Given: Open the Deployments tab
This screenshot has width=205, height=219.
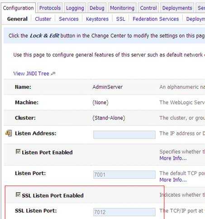Looking at the screenshot, I should pyautogui.click(x=177, y=8).
